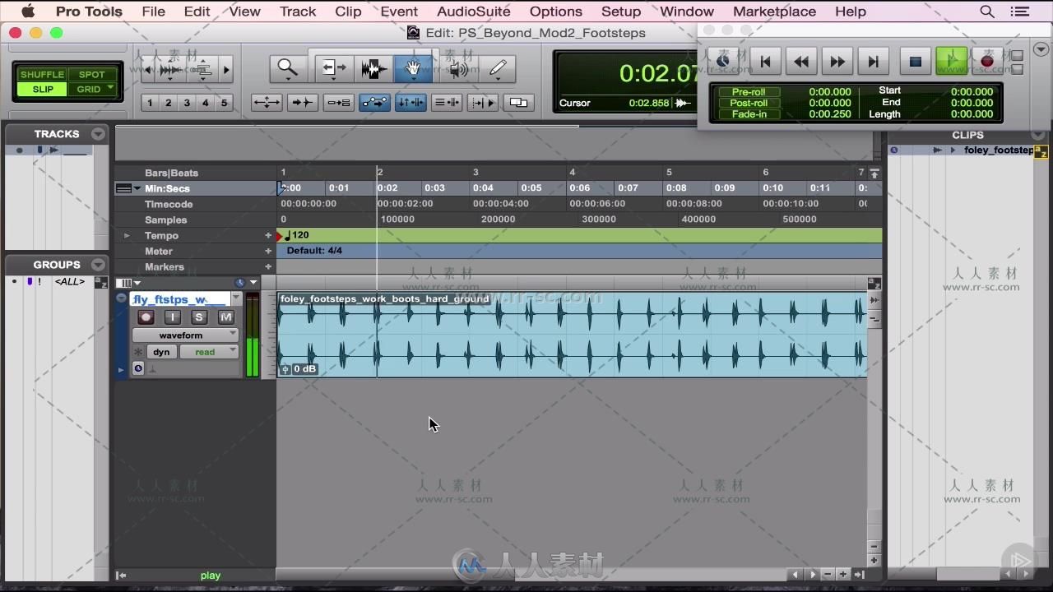The width and height of the screenshot is (1053, 592).
Task: Recall zoom preset 5
Action: tap(224, 103)
